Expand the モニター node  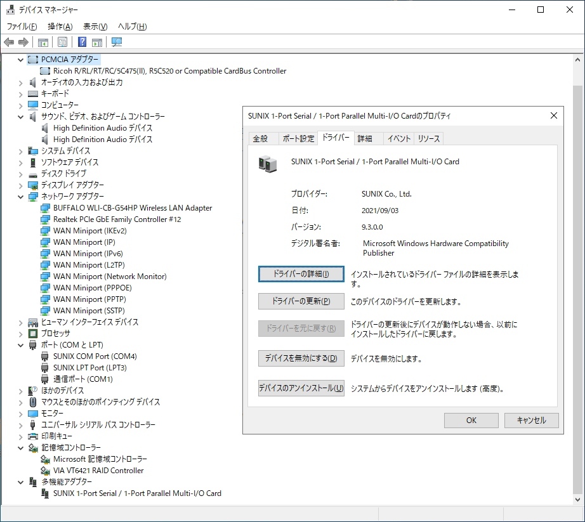20,414
